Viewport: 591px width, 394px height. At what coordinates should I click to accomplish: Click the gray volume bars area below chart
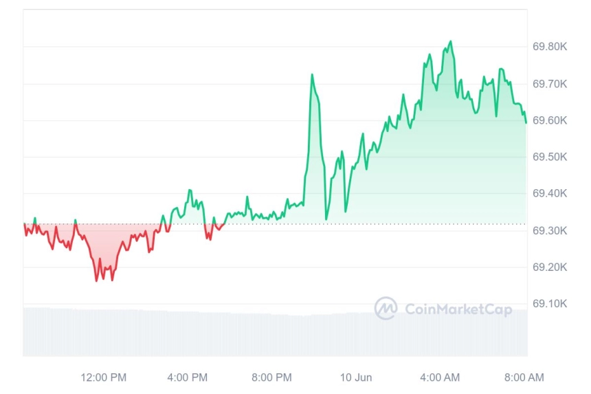tap(275, 332)
